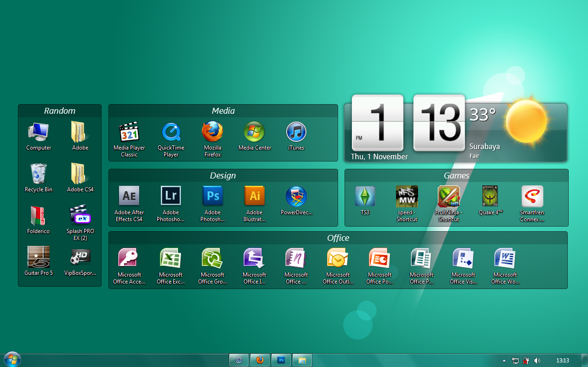The image size is (588, 367).
Task: Click the 13:13 taskbar clock
Action: [563, 361]
